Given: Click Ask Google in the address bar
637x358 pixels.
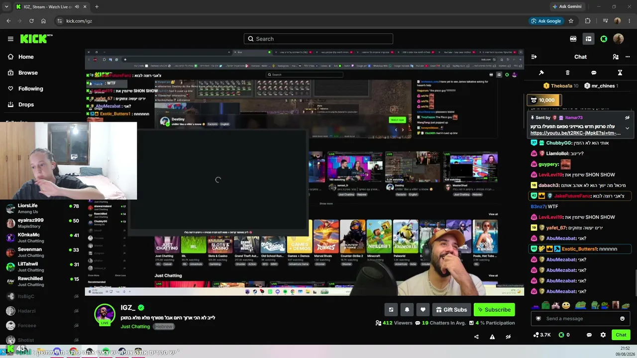Looking at the screenshot, I should [546, 21].
